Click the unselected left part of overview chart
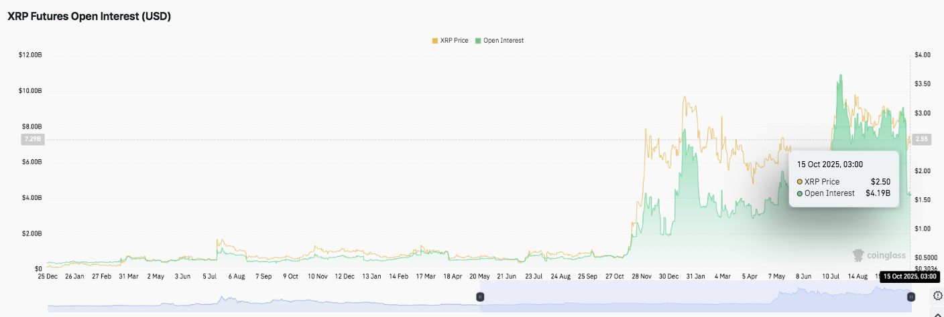This screenshot has height=317, width=944. pos(263,296)
